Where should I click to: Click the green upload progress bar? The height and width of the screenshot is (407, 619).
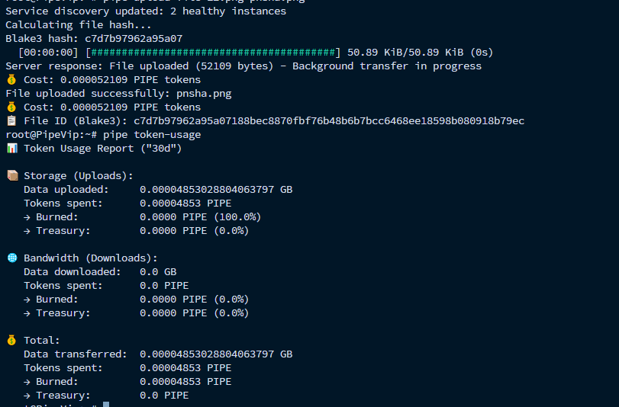(x=213, y=53)
